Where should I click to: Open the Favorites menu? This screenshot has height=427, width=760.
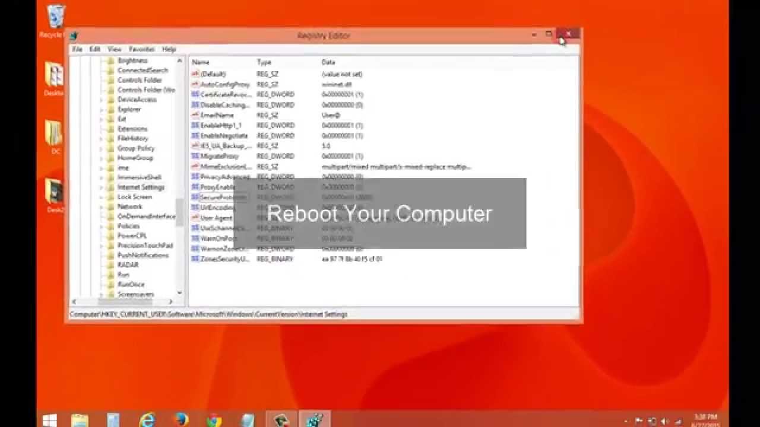(142, 49)
